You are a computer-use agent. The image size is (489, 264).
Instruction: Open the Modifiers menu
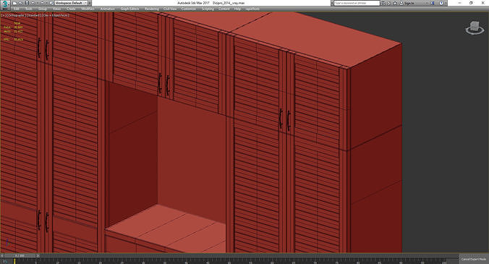coord(88,9)
